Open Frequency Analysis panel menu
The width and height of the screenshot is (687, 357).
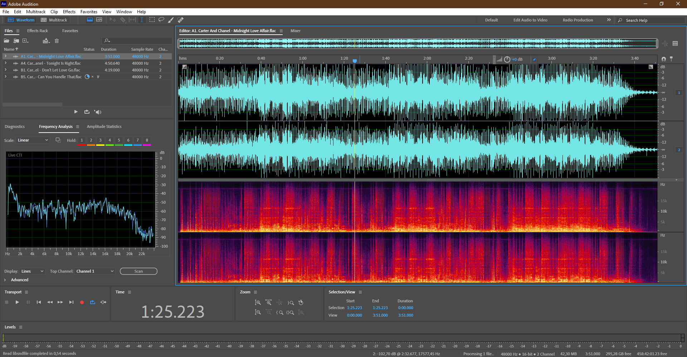click(x=78, y=127)
